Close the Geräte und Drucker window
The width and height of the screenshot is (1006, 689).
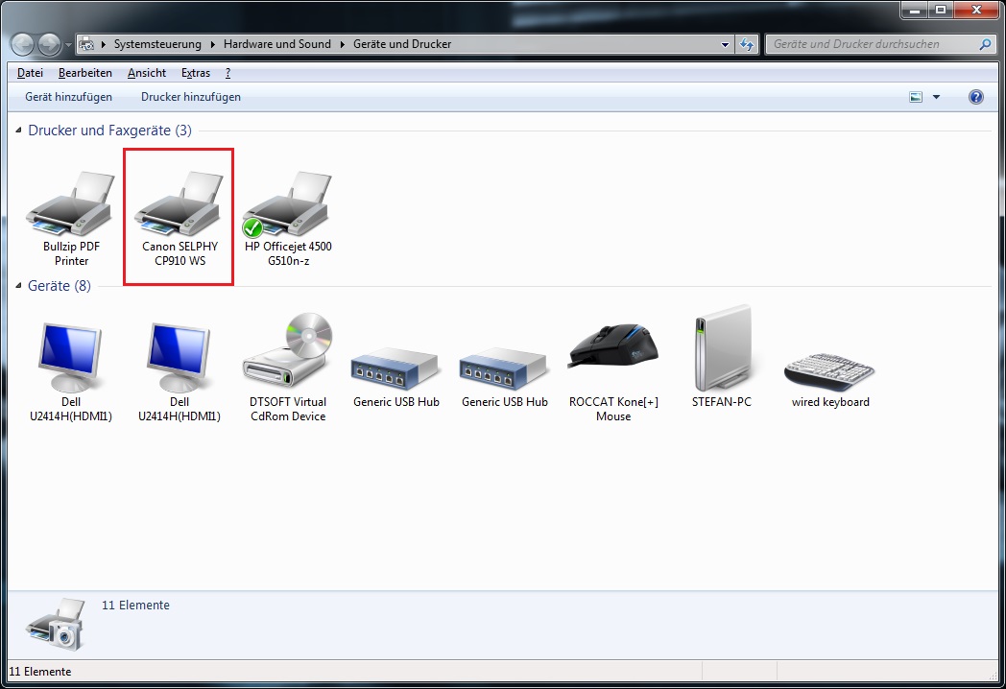pyautogui.click(x=976, y=11)
